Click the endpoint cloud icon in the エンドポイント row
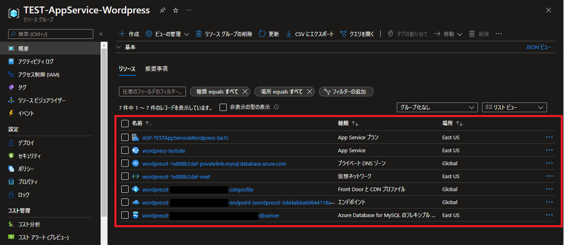Screen dimensions: 564x245 [136, 202]
